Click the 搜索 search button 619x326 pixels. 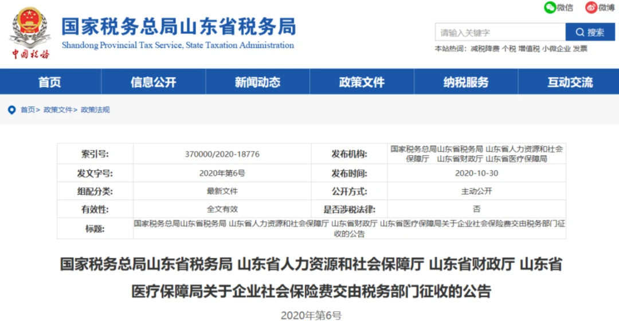(590, 32)
